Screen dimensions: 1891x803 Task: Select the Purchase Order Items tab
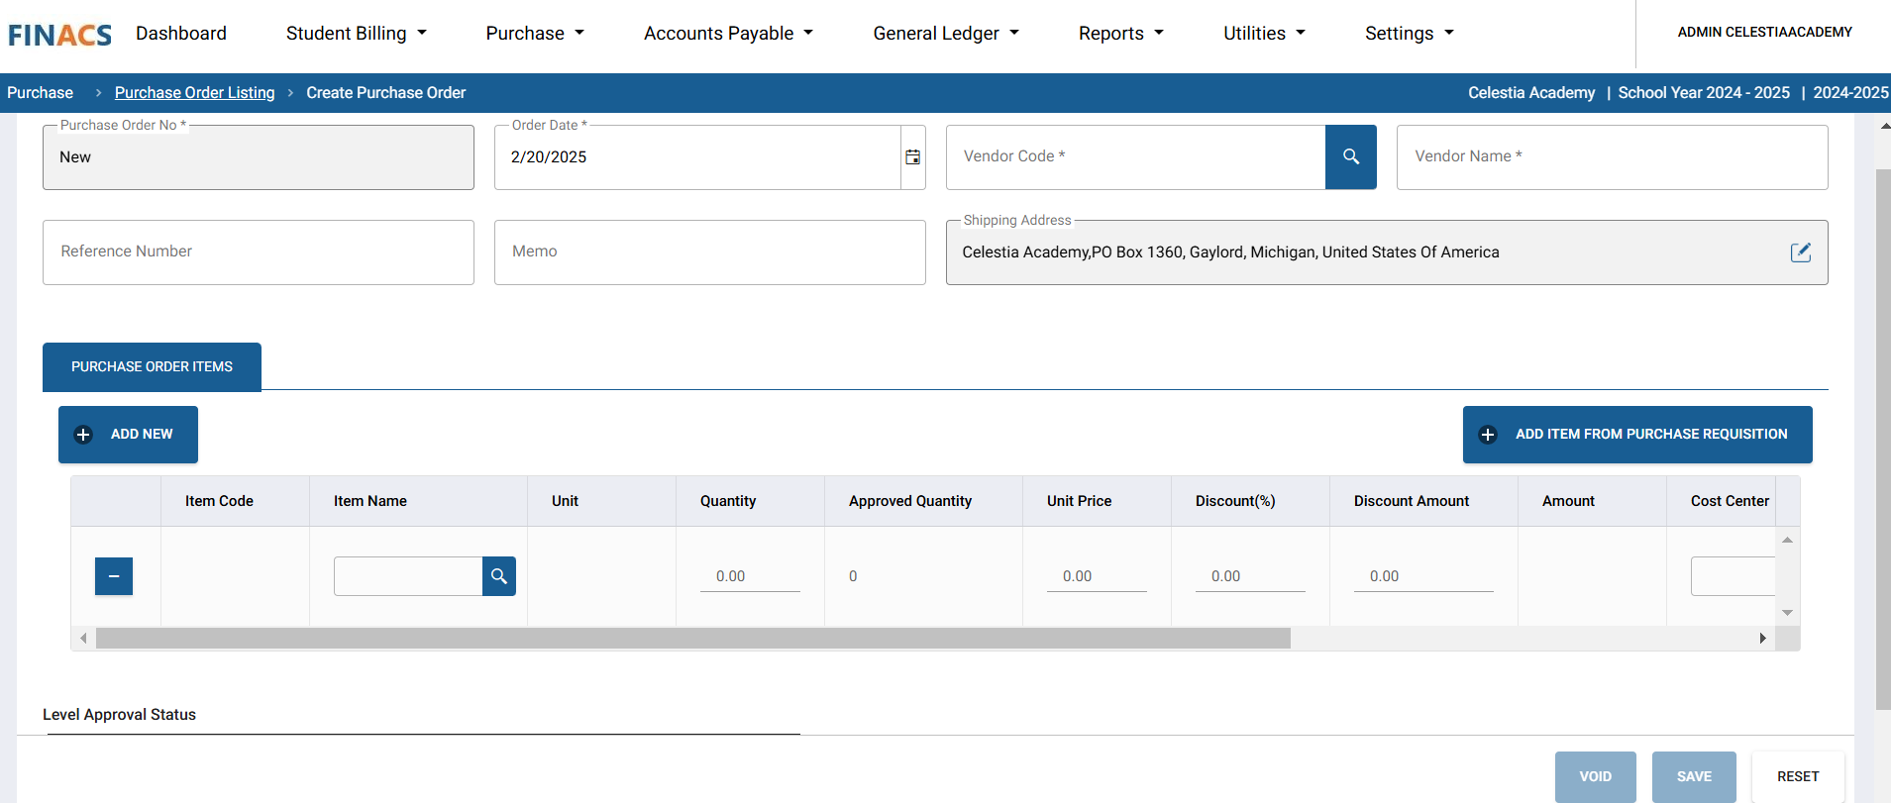tap(152, 367)
